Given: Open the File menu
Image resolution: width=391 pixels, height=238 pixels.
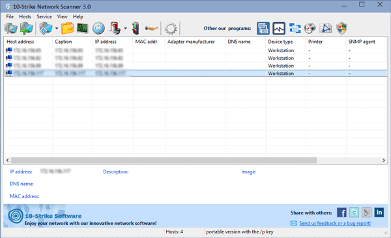Looking at the screenshot, I should (10, 17).
